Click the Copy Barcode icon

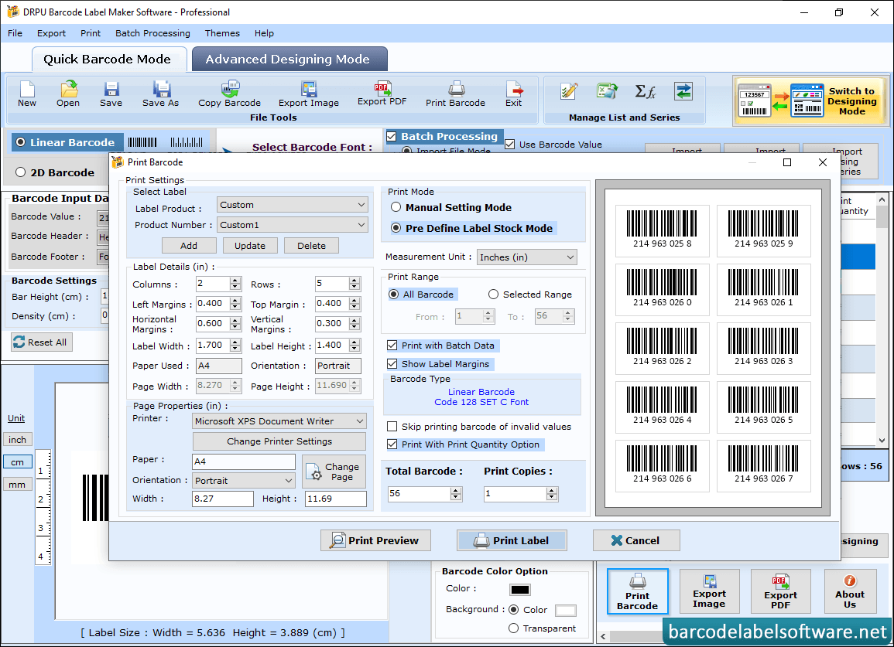(x=229, y=94)
